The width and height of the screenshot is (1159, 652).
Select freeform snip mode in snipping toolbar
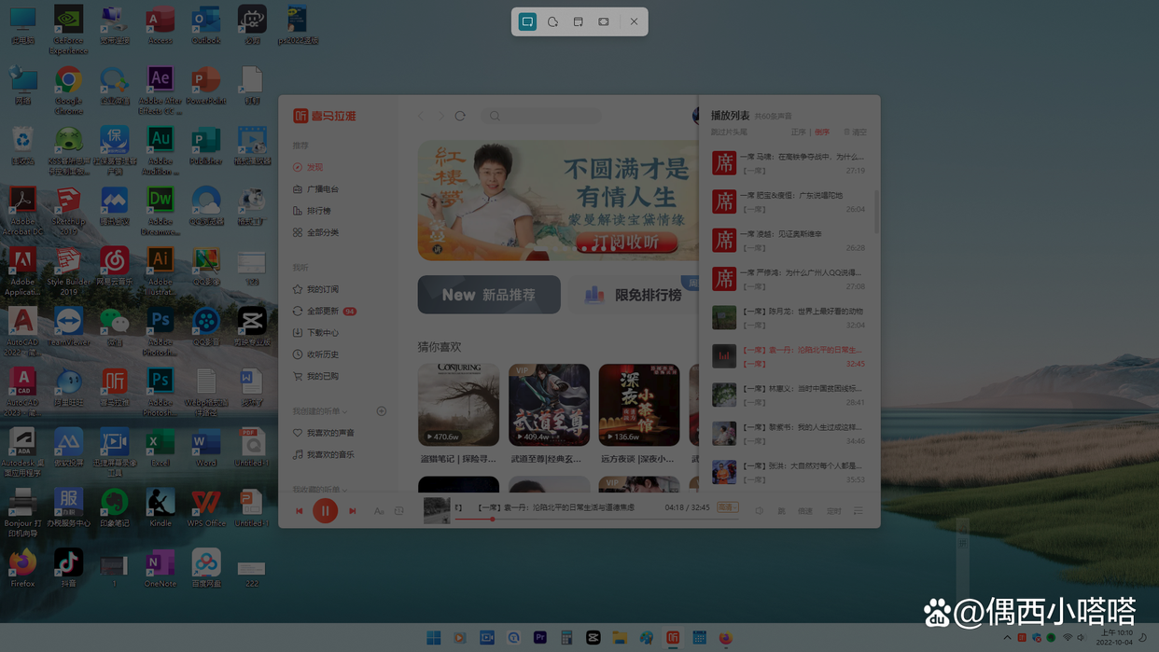tap(552, 21)
